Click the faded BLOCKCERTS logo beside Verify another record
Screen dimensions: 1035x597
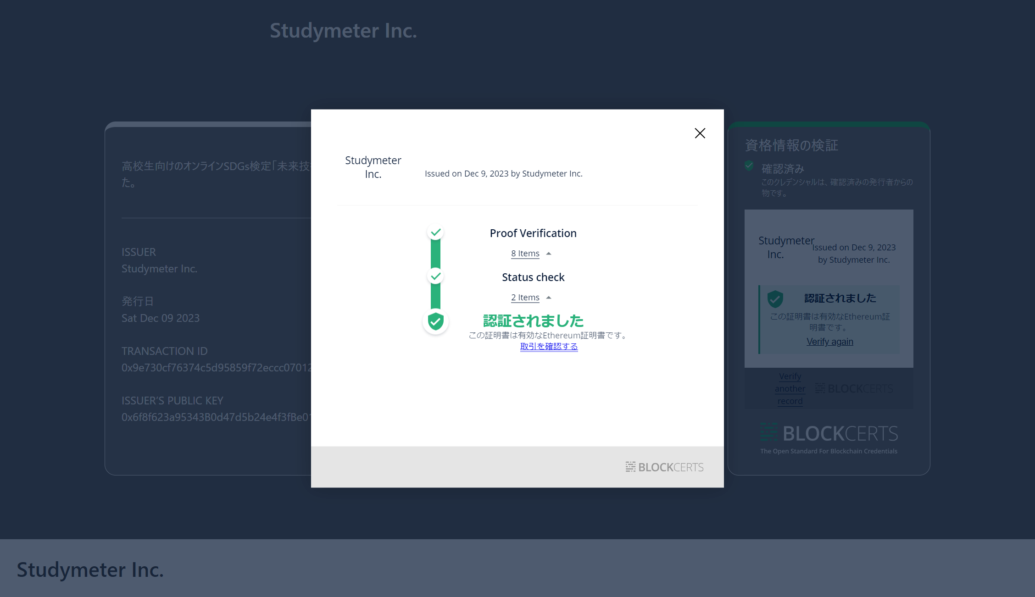[854, 388]
